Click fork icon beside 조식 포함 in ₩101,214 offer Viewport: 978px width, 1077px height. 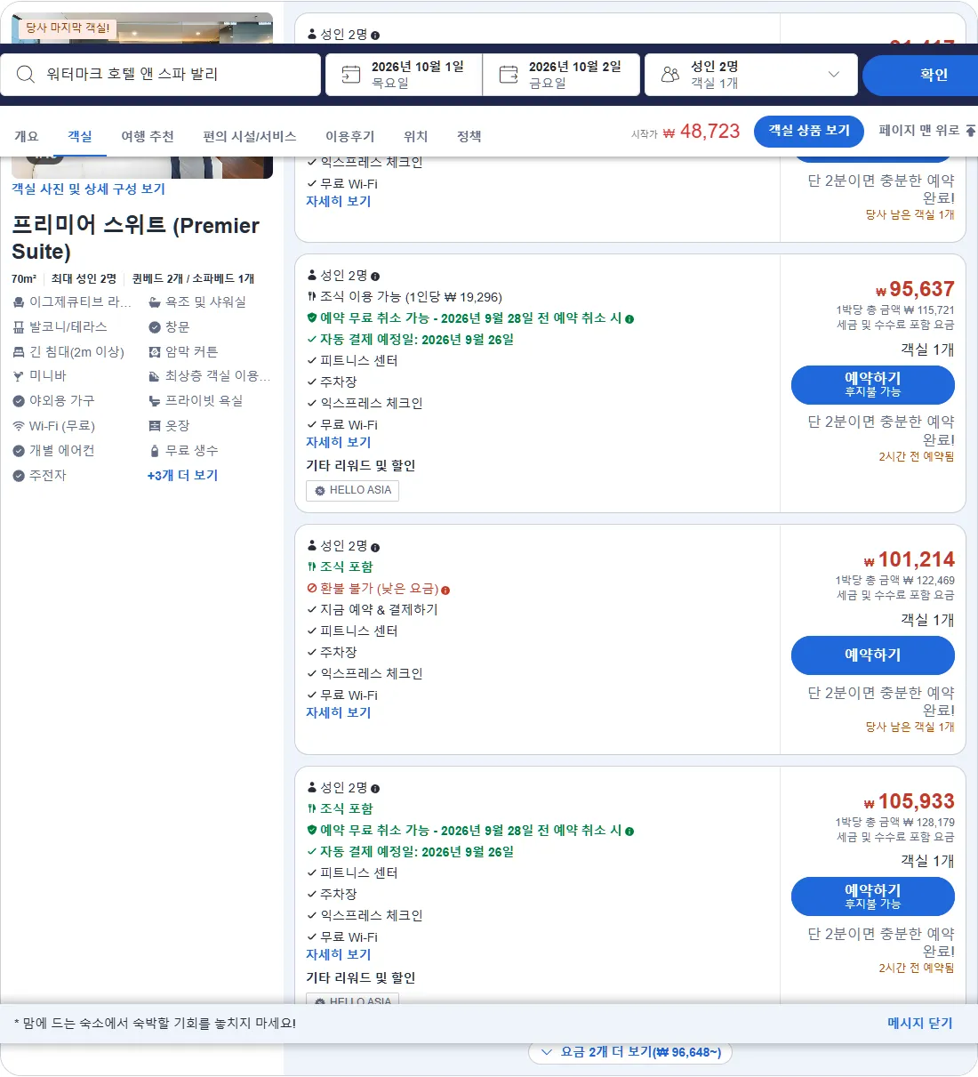click(x=312, y=567)
